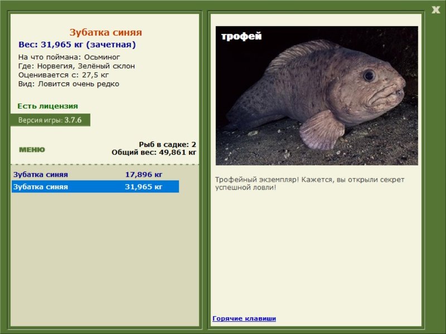
Task: Click the trophy fish photo
Action: 317,96
